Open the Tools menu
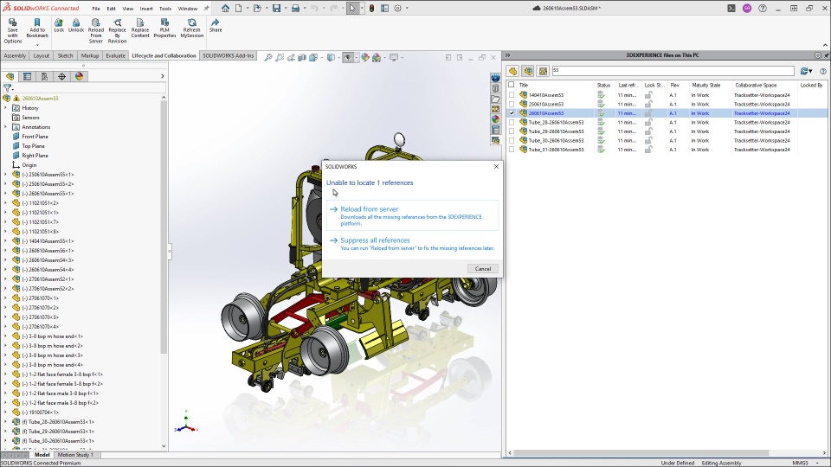Screen dimensions: 831x467 [x=165, y=9]
